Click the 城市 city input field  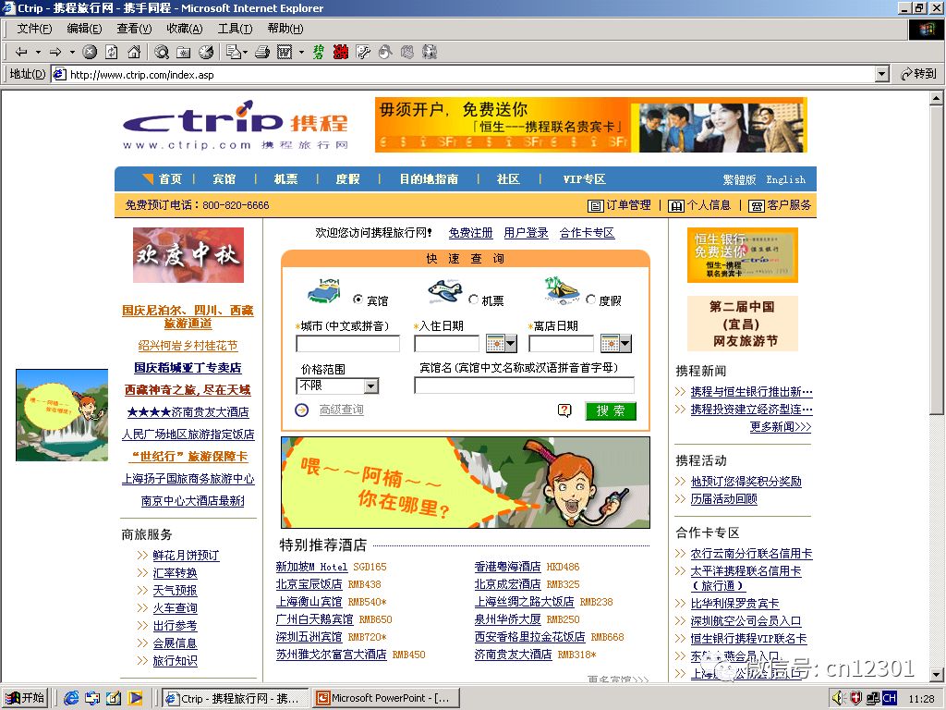click(347, 344)
